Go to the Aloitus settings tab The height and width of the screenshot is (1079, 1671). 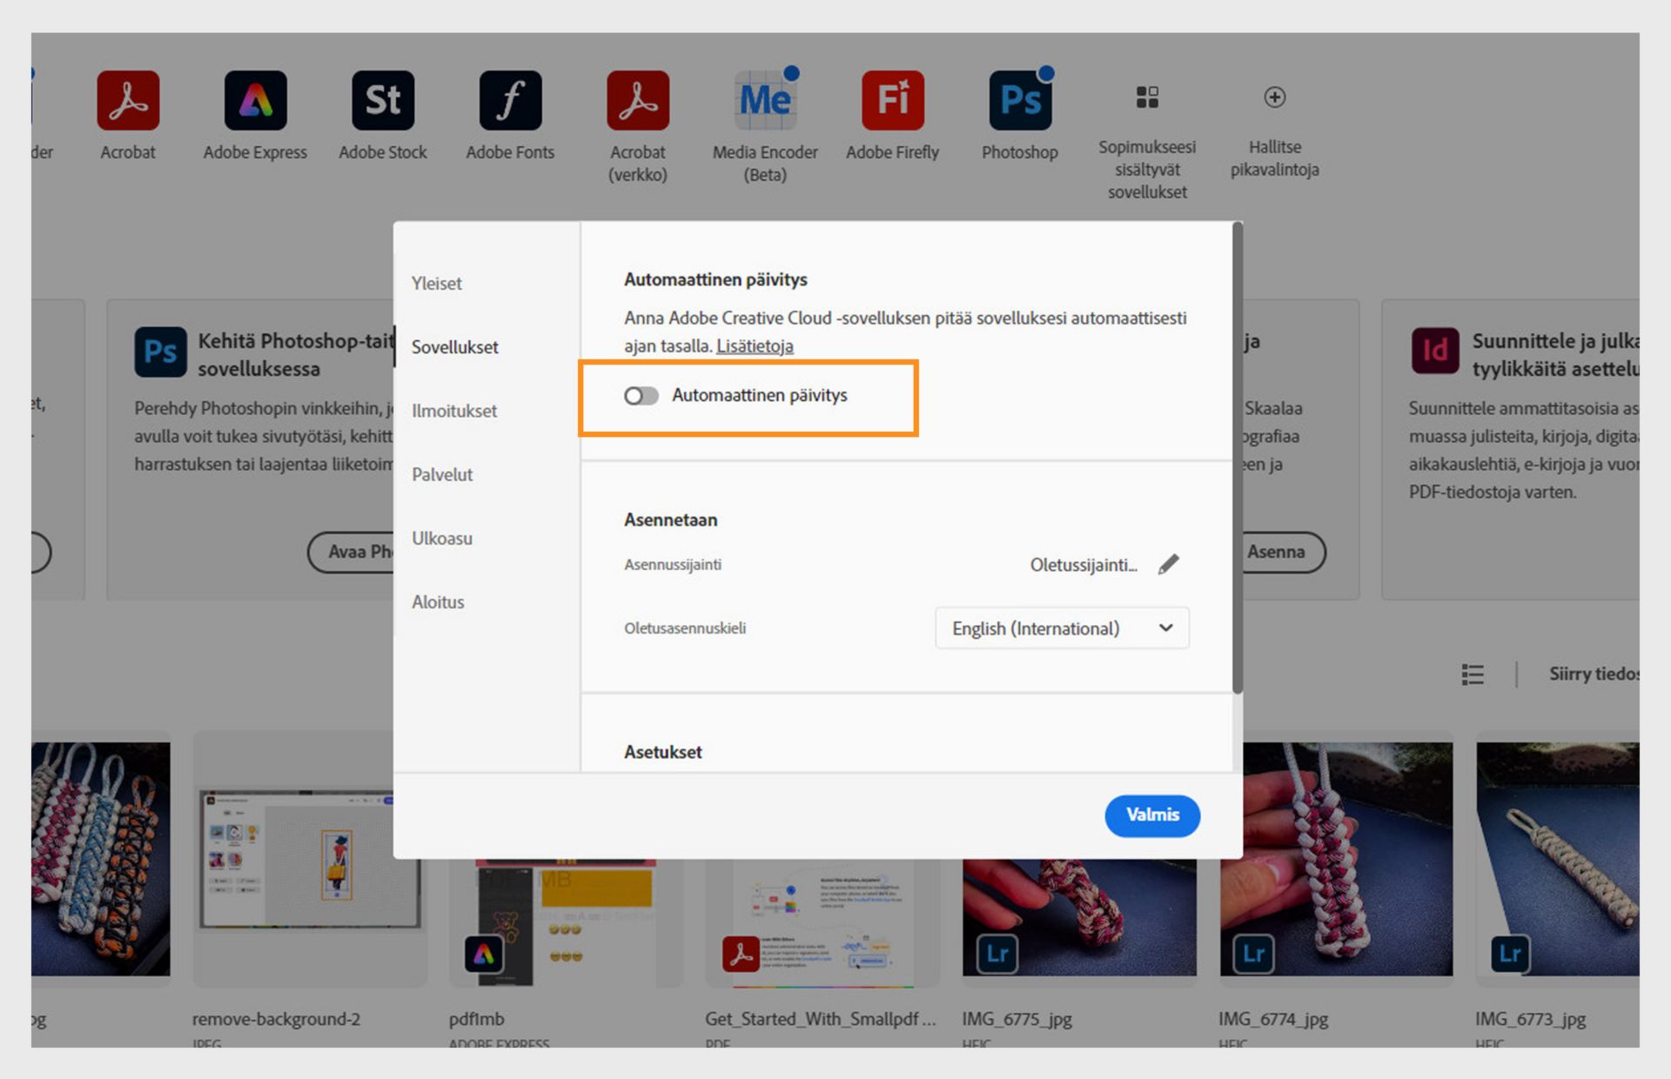[438, 602]
